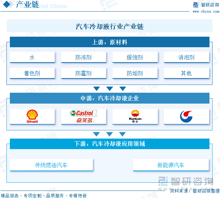Click the 品质服务 footer text
This screenshot has height=198, width=220.
(55, 196)
